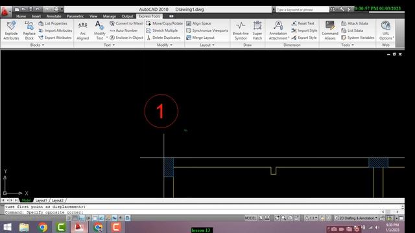Run Reset Text in Dimension panel
This screenshot has width=415, height=233.
[x=303, y=23]
